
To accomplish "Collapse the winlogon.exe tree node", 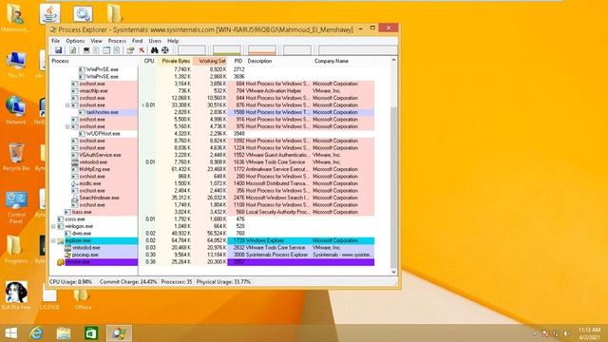I will pyautogui.click(x=53, y=226).
